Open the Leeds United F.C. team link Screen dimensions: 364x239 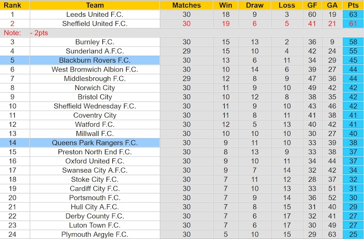point(95,14)
